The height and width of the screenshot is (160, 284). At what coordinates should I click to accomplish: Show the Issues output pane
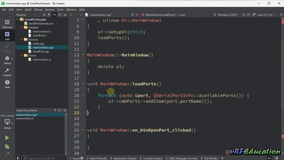point(76,158)
